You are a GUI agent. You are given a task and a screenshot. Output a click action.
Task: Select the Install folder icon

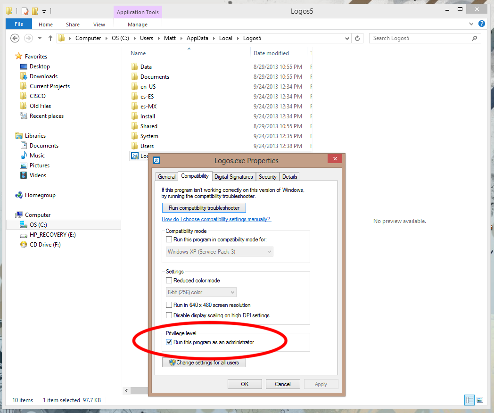pos(135,116)
